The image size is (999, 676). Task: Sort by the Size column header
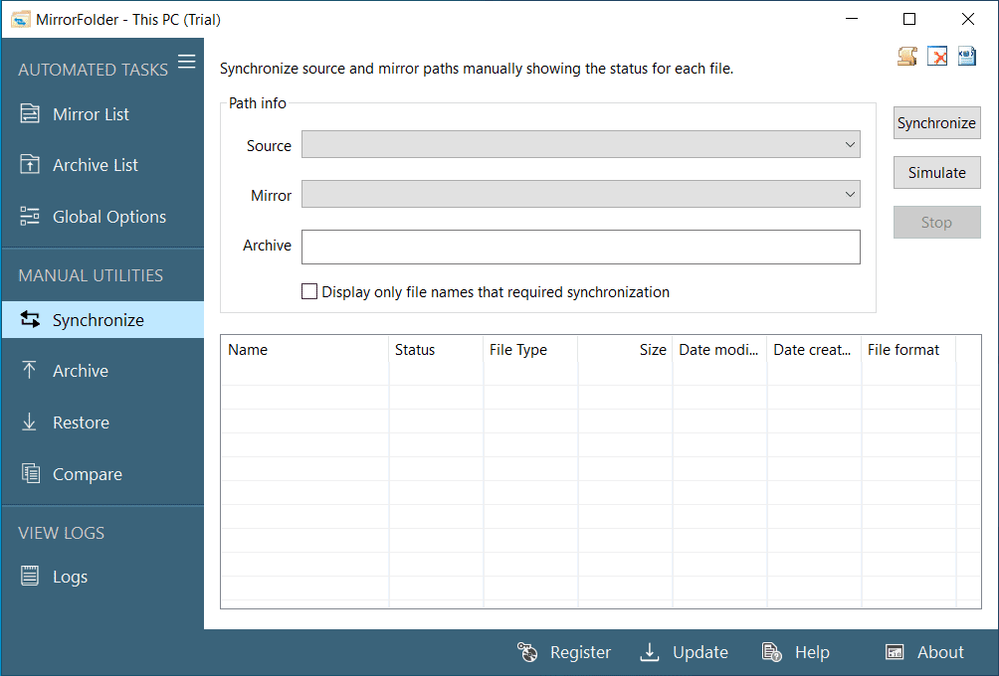[x=625, y=350]
